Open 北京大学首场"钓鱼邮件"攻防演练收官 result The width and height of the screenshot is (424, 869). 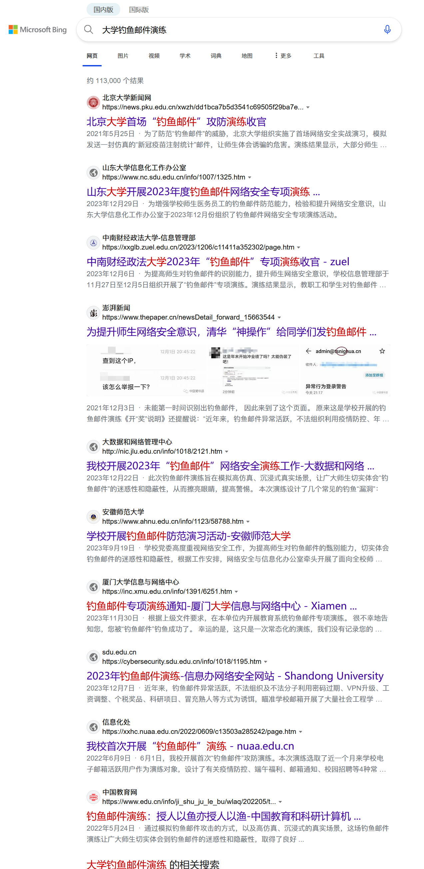[176, 121]
